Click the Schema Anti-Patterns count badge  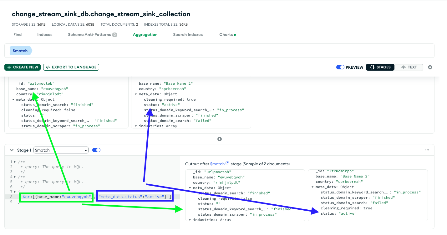pos(115,35)
